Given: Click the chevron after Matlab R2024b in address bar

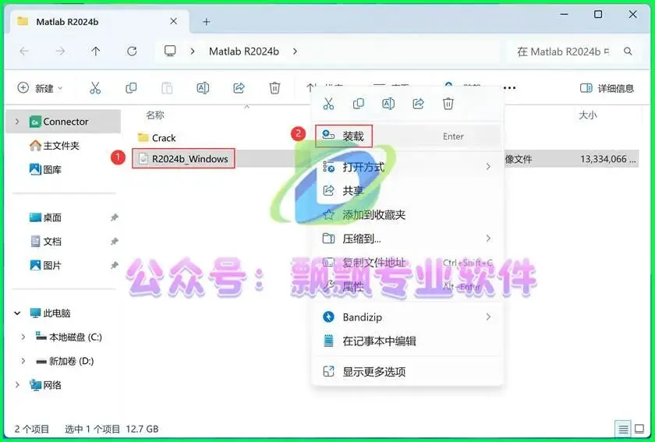Looking at the screenshot, I should (x=296, y=51).
